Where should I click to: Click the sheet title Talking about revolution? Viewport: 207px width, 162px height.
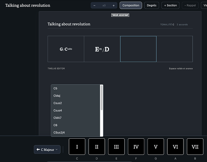tap(69, 24)
